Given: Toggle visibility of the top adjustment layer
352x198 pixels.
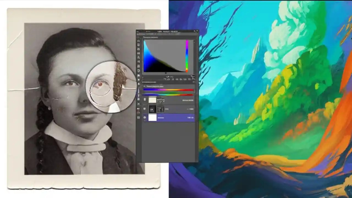Looking at the screenshot, I should [145, 100].
